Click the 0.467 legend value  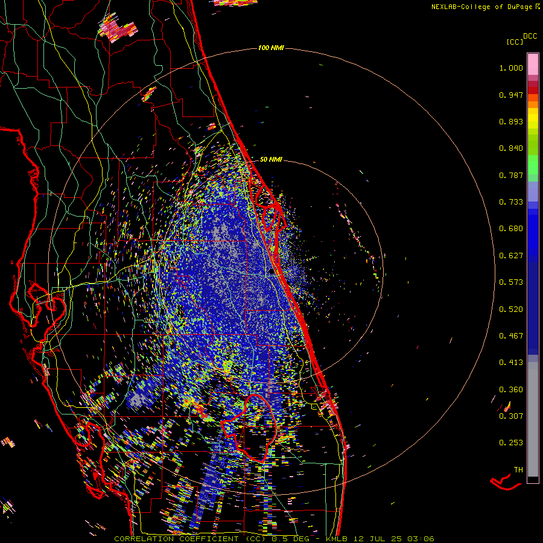pyautogui.click(x=511, y=336)
